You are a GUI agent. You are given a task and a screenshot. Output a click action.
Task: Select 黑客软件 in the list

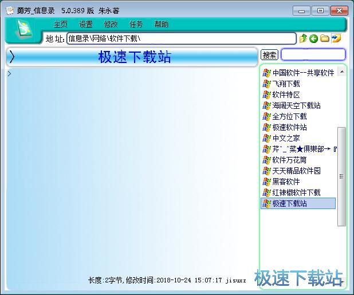286,182
